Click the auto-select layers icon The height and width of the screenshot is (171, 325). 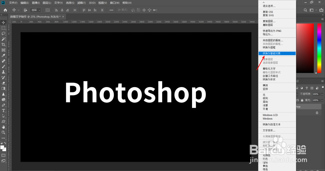click(26, 10)
